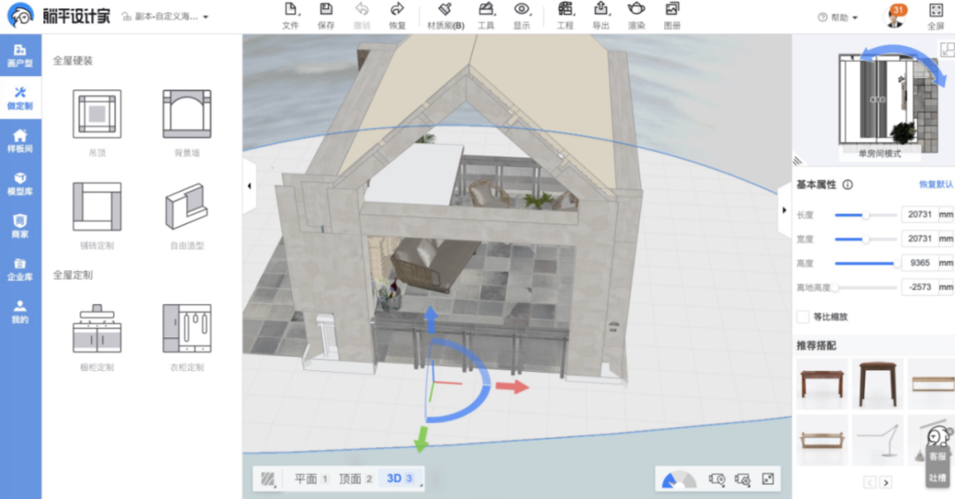Select the brown wooden table recommendation thumbnail
Viewport: 955px width, 499px height.
click(x=822, y=383)
